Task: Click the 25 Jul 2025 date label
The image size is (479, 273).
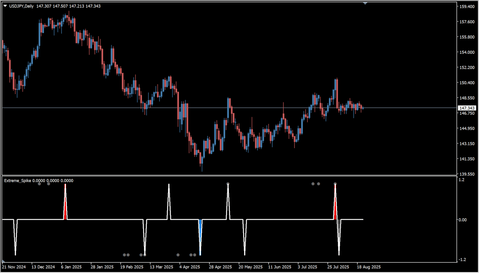Action: pos(339,267)
